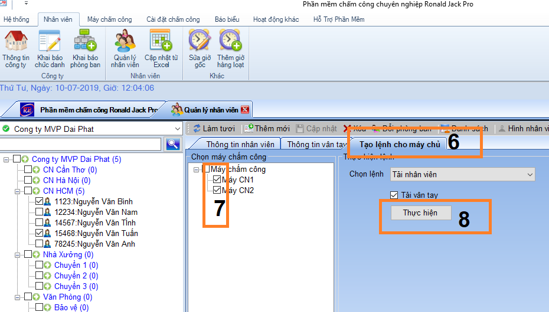The height and width of the screenshot is (312, 549).
Task: Select Quản lý nhân viên ribbon icon
Action: pos(125,41)
